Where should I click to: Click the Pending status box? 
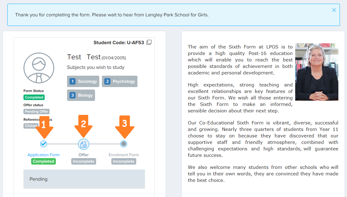84,179
